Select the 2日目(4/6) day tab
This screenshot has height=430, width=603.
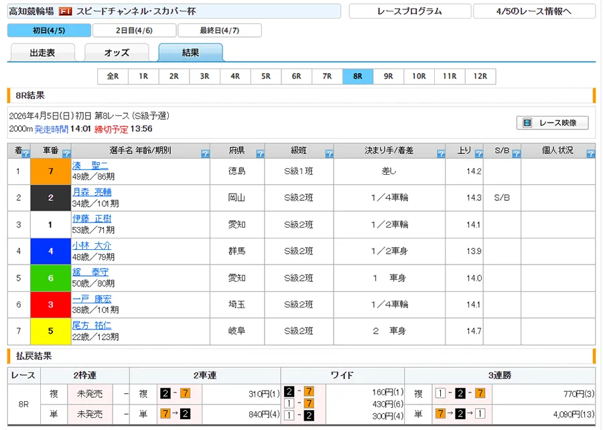click(x=134, y=30)
